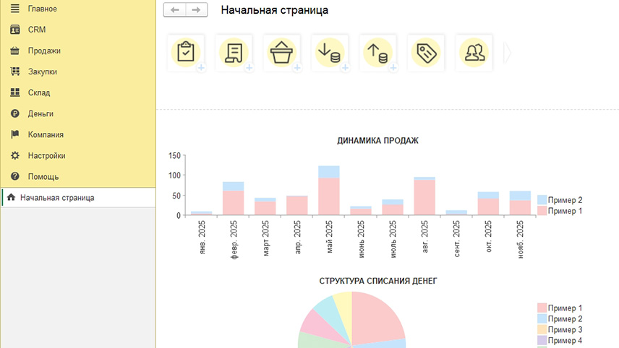619x348 pixels.
Task: Click the ДИНАМИКА ПРОДАЖ chart title
Action: tap(377, 141)
